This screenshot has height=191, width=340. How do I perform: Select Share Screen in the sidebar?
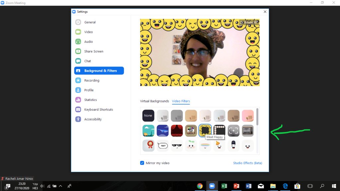click(x=94, y=51)
